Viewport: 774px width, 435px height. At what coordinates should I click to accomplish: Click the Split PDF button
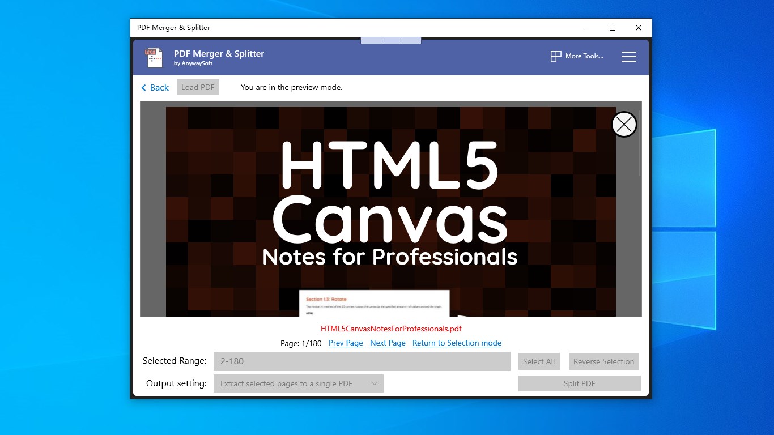[x=579, y=383]
